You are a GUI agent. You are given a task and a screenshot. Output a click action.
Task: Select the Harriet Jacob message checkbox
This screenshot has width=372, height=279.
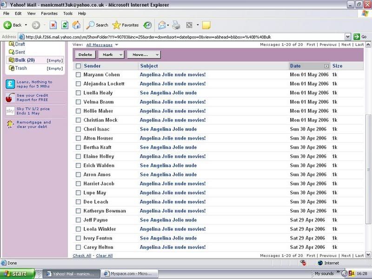(x=78, y=184)
